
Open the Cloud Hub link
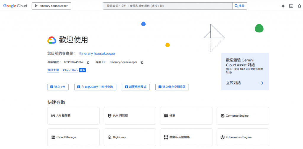pos(70,70)
